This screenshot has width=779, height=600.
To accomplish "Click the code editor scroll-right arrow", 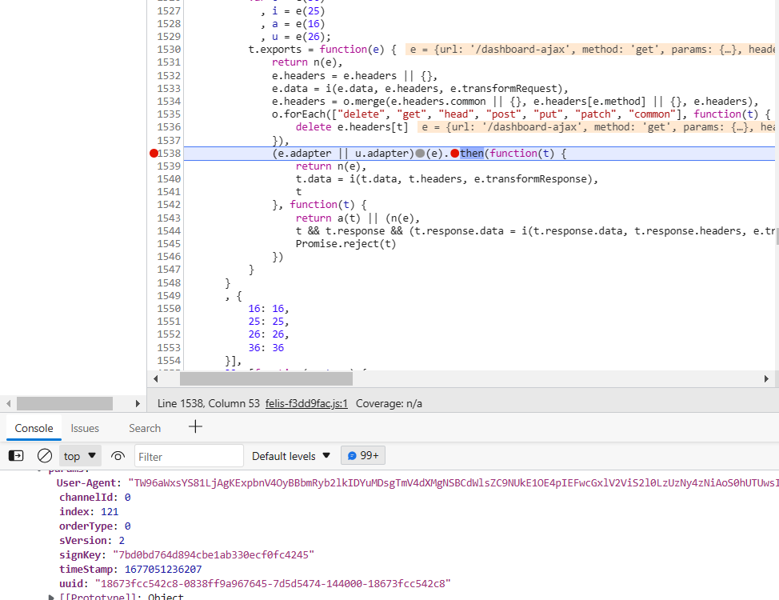I will tap(766, 378).
